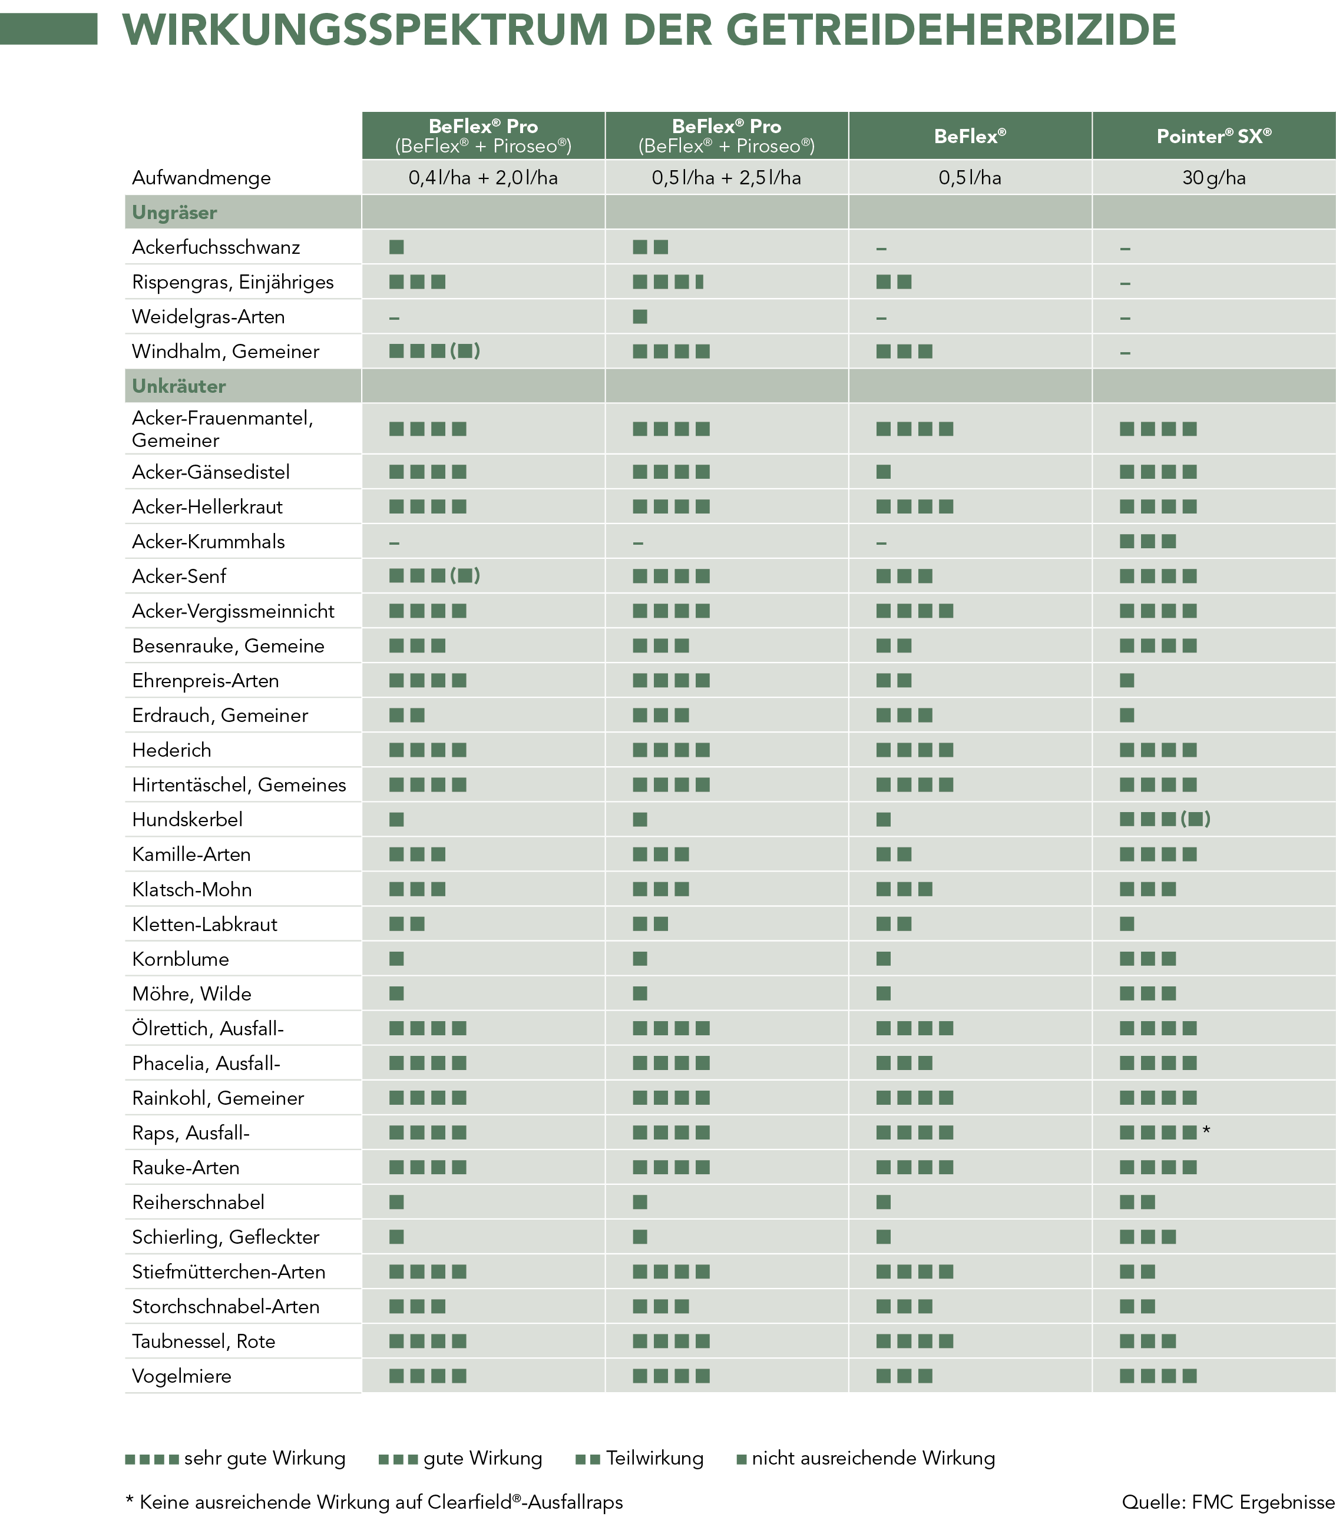Click the 'Ungräser' section heading
Image resolution: width=1336 pixels, height=1517 pixels.
point(174,212)
